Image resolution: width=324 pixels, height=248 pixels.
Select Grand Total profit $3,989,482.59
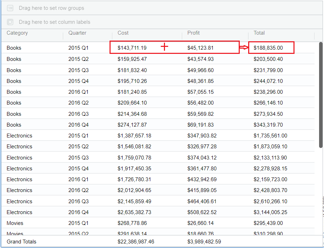[204, 242]
